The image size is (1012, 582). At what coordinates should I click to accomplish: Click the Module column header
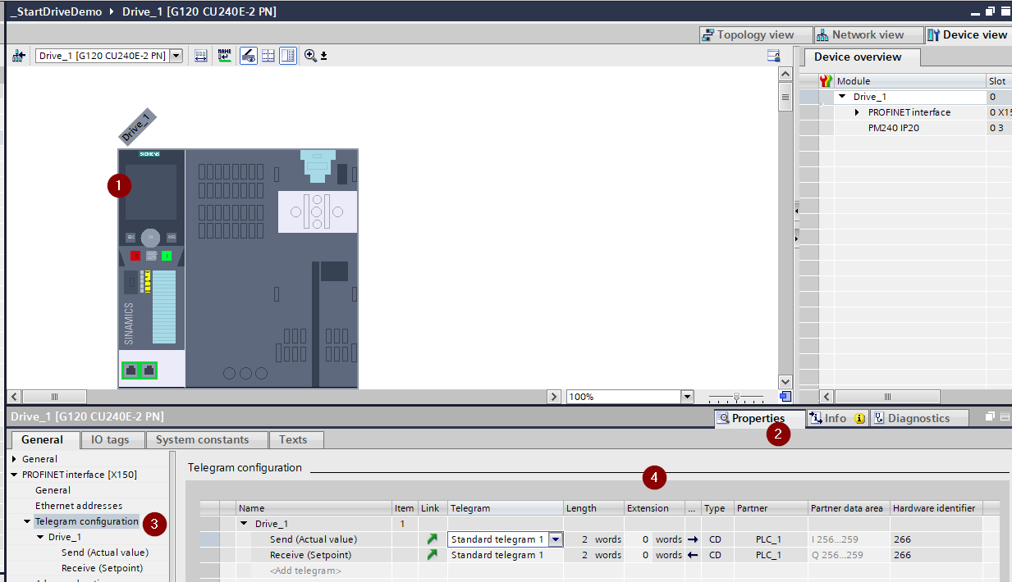tap(909, 81)
